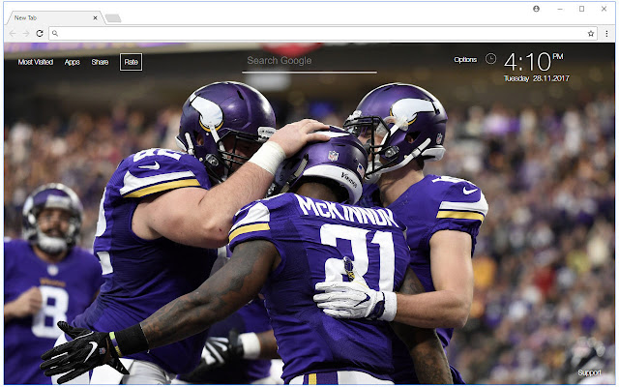Maximize the browser window
619x387 pixels.
point(581,9)
